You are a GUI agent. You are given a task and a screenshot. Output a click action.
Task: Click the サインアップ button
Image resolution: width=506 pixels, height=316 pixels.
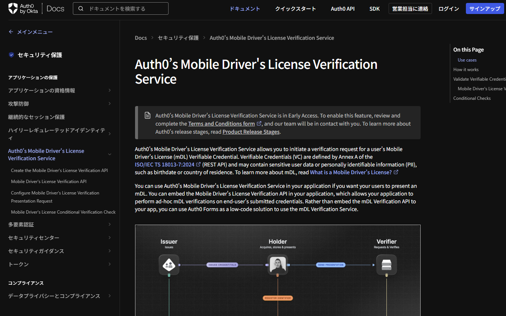(x=485, y=8)
